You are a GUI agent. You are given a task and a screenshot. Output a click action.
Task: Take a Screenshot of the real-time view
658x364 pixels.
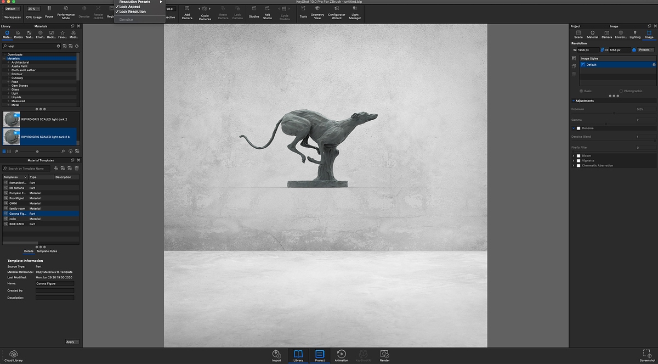pos(647,356)
